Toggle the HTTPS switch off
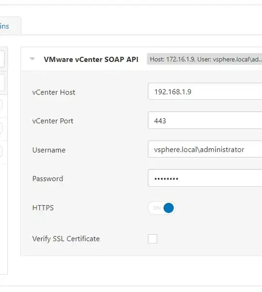This screenshot has height=292, width=262. pyautogui.click(x=162, y=208)
